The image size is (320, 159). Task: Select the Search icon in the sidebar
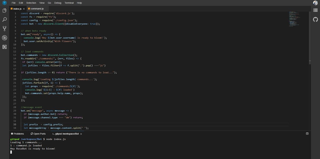pyautogui.click(x=4, y=19)
